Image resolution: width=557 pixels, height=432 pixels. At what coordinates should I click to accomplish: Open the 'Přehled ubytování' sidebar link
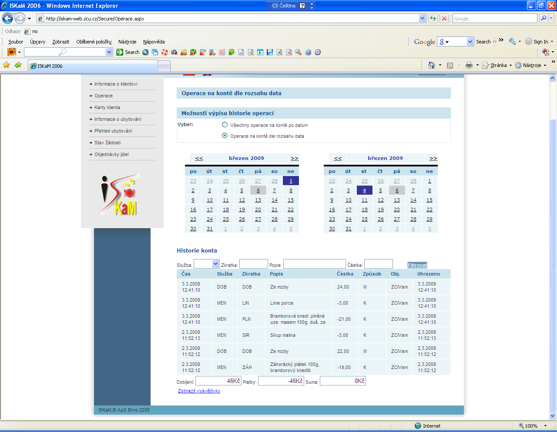pyautogui.click(x=113, y=131)
